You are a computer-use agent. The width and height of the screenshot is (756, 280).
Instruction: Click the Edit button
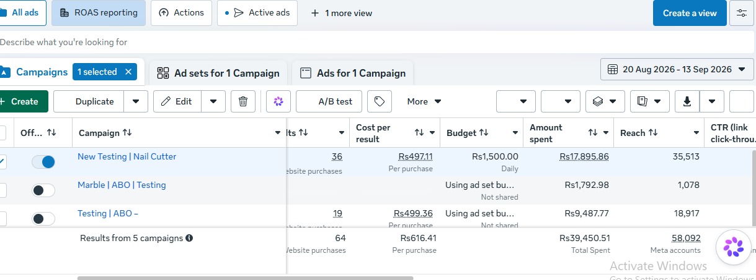177,101
